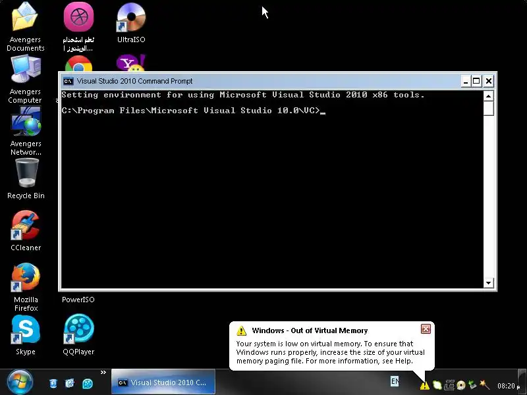Open the Skype desktop shortcut
This screenshot has width=527, height=395.
point(26,329)
